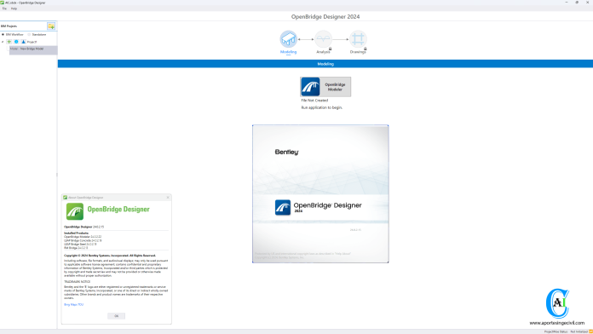Select the locked Drawings workflow step icon

(x=358, y=39)
